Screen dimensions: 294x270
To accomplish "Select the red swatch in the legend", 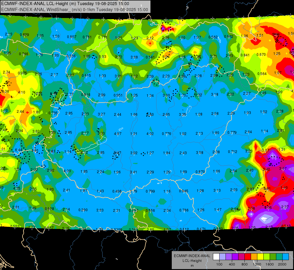I will tap(248, 257).
